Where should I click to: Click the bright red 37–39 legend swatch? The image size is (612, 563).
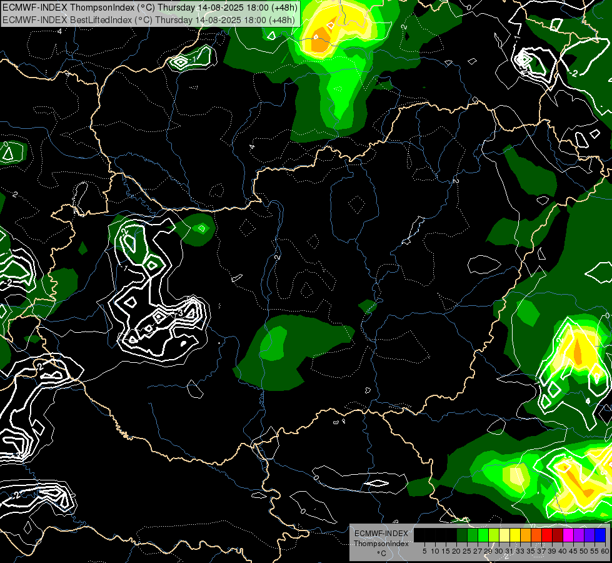pos(547,535)
